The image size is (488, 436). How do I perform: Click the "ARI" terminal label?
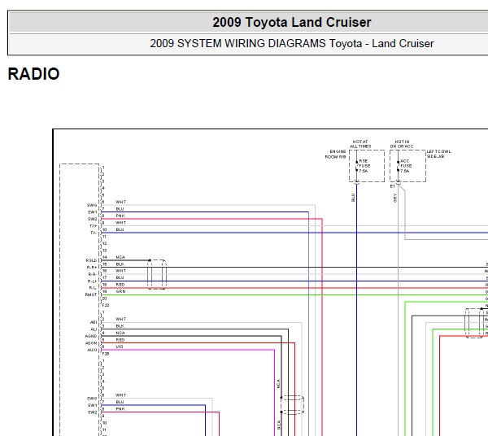94,322
